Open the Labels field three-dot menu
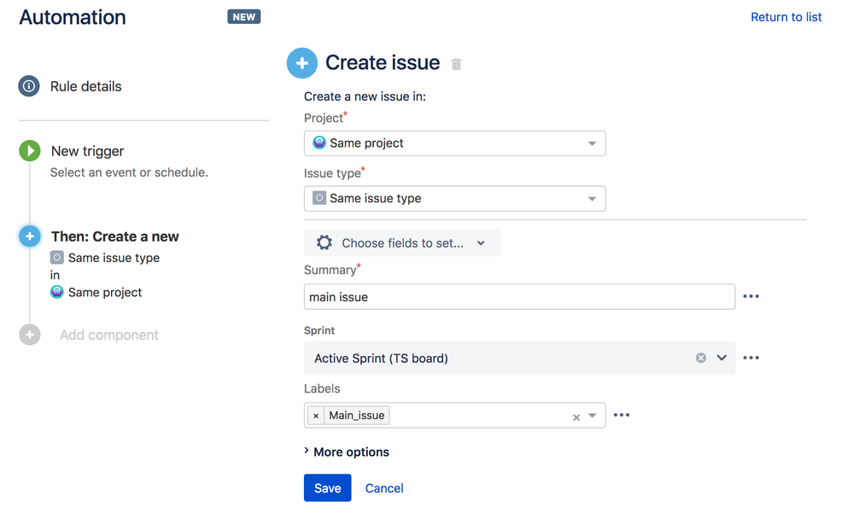The width and height of the screenshot is (853, 525). 622,415
